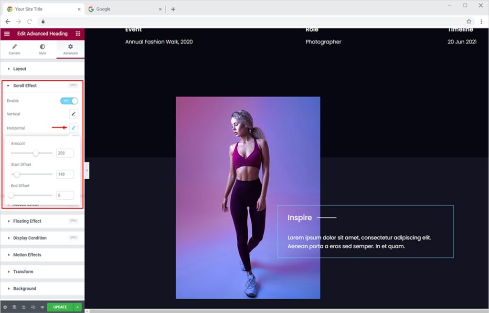Switch responsive mode in footer

(x=33, y=307)
